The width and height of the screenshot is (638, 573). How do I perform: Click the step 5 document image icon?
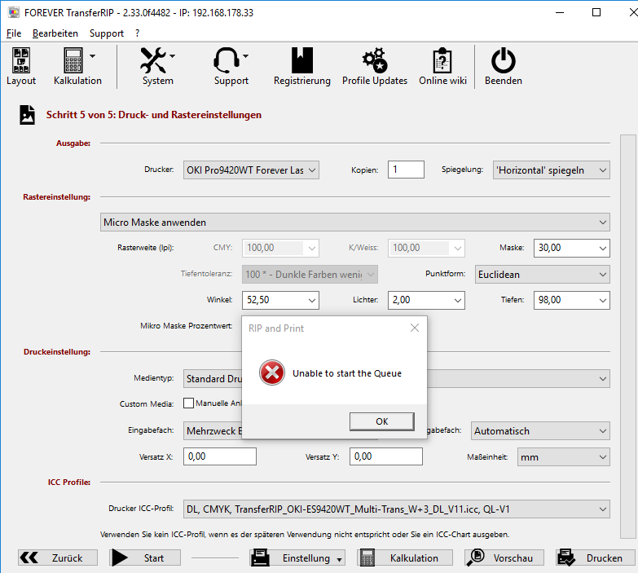27,115
